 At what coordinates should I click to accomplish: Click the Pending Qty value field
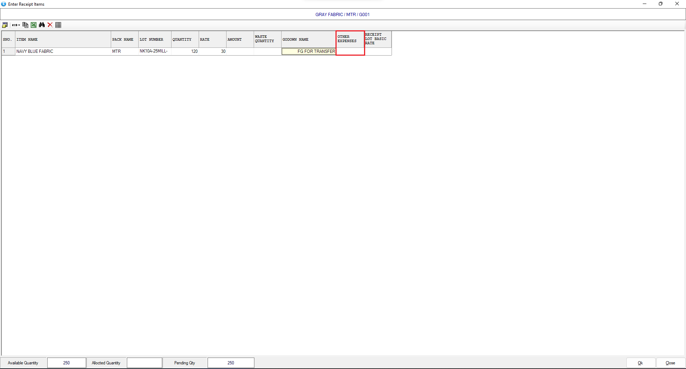[x=231, y=363]
